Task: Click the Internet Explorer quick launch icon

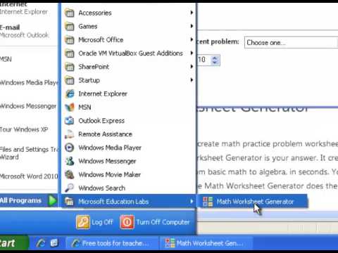Action: 41,243
